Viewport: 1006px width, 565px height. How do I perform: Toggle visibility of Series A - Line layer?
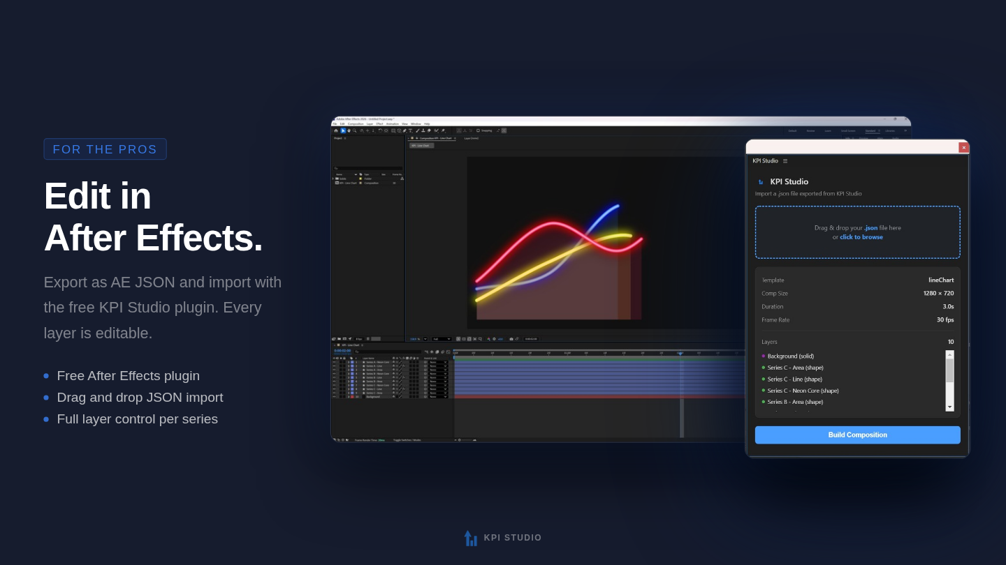pos(335,366)
